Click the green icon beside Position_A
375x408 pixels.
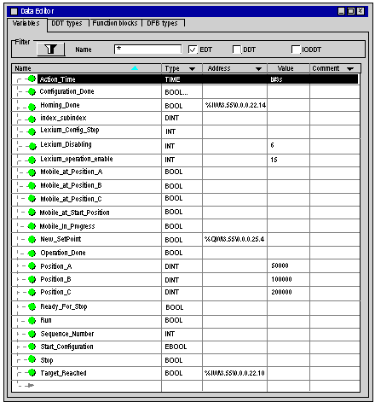(32, 266)
